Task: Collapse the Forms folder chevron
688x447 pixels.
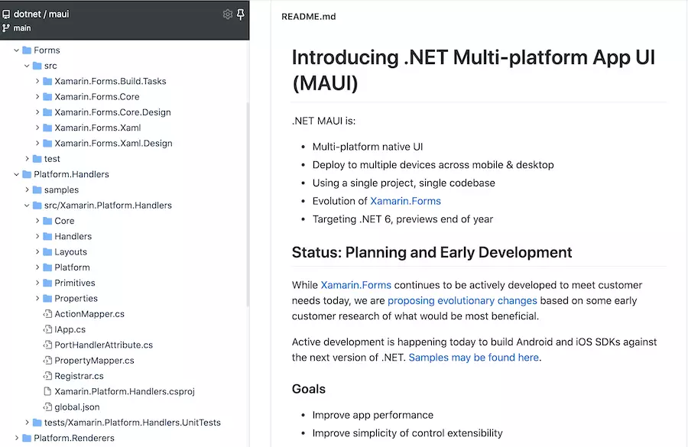Action: [x=16, y=50]
